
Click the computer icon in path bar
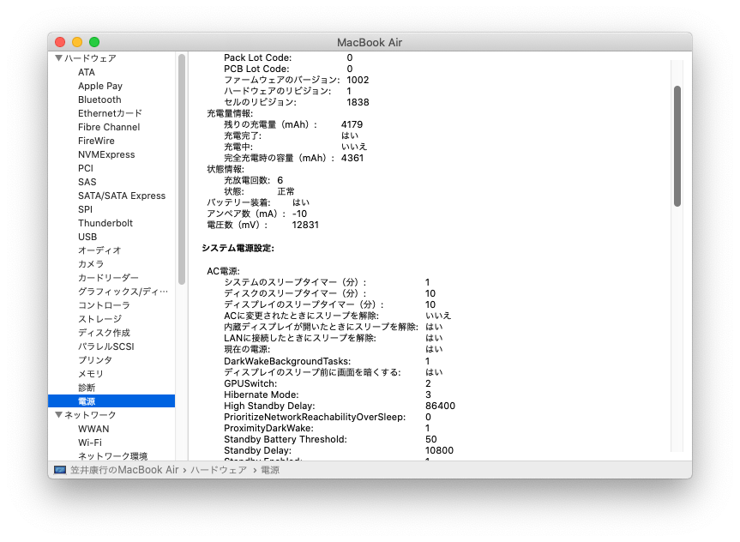click(x=60, y=470)
